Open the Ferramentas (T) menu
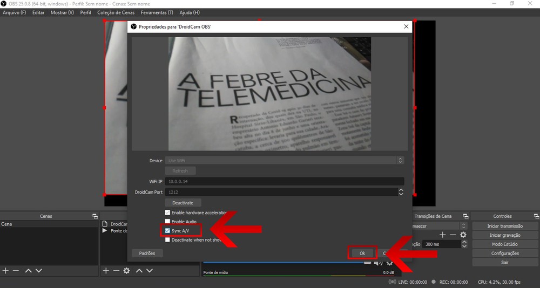The image size is (540, 288). coord(157,12)
